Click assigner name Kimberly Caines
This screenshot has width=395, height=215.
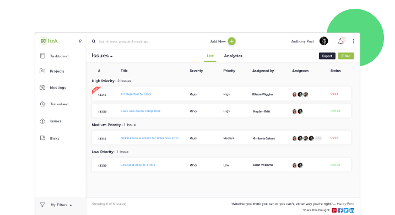tap(263, 138)
